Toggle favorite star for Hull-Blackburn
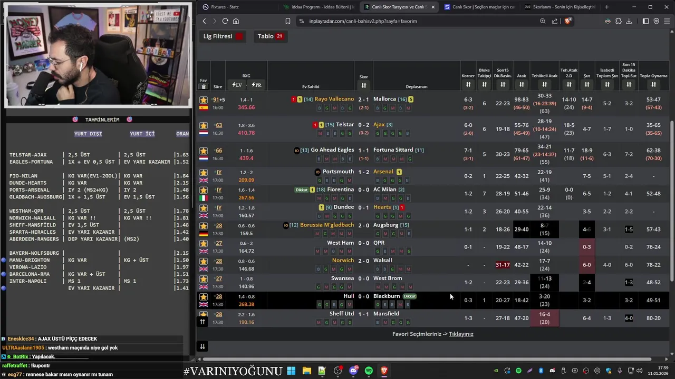 point(204,297)
